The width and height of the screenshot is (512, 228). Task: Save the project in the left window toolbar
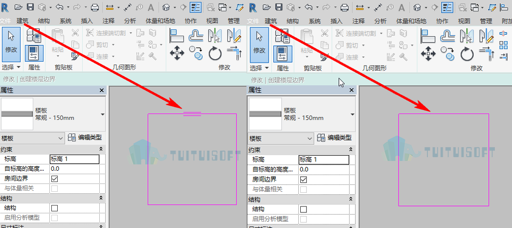(30, 7)
